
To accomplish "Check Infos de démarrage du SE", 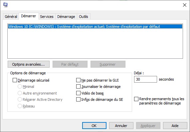I will [x=78, y=99].
